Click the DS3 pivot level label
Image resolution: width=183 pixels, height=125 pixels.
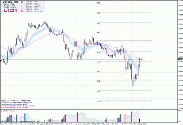point(98,101)
